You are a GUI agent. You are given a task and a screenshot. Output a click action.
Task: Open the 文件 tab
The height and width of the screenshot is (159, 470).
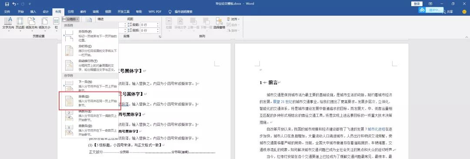click(7, 12)
